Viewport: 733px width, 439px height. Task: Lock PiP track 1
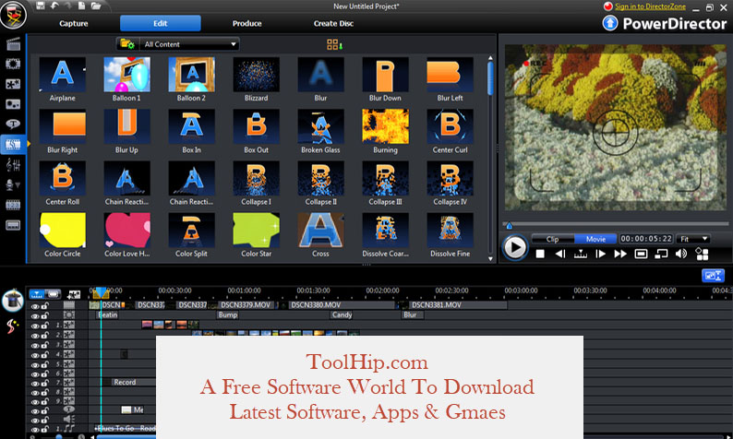45,326
